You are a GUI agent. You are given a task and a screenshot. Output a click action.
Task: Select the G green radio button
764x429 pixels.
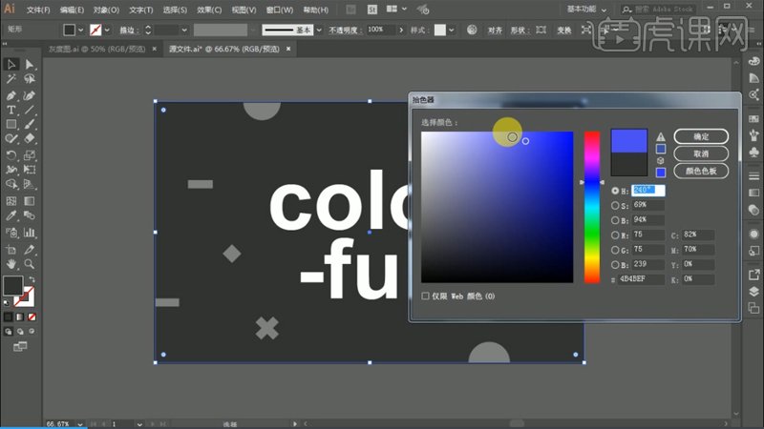[x=615, y=250]
